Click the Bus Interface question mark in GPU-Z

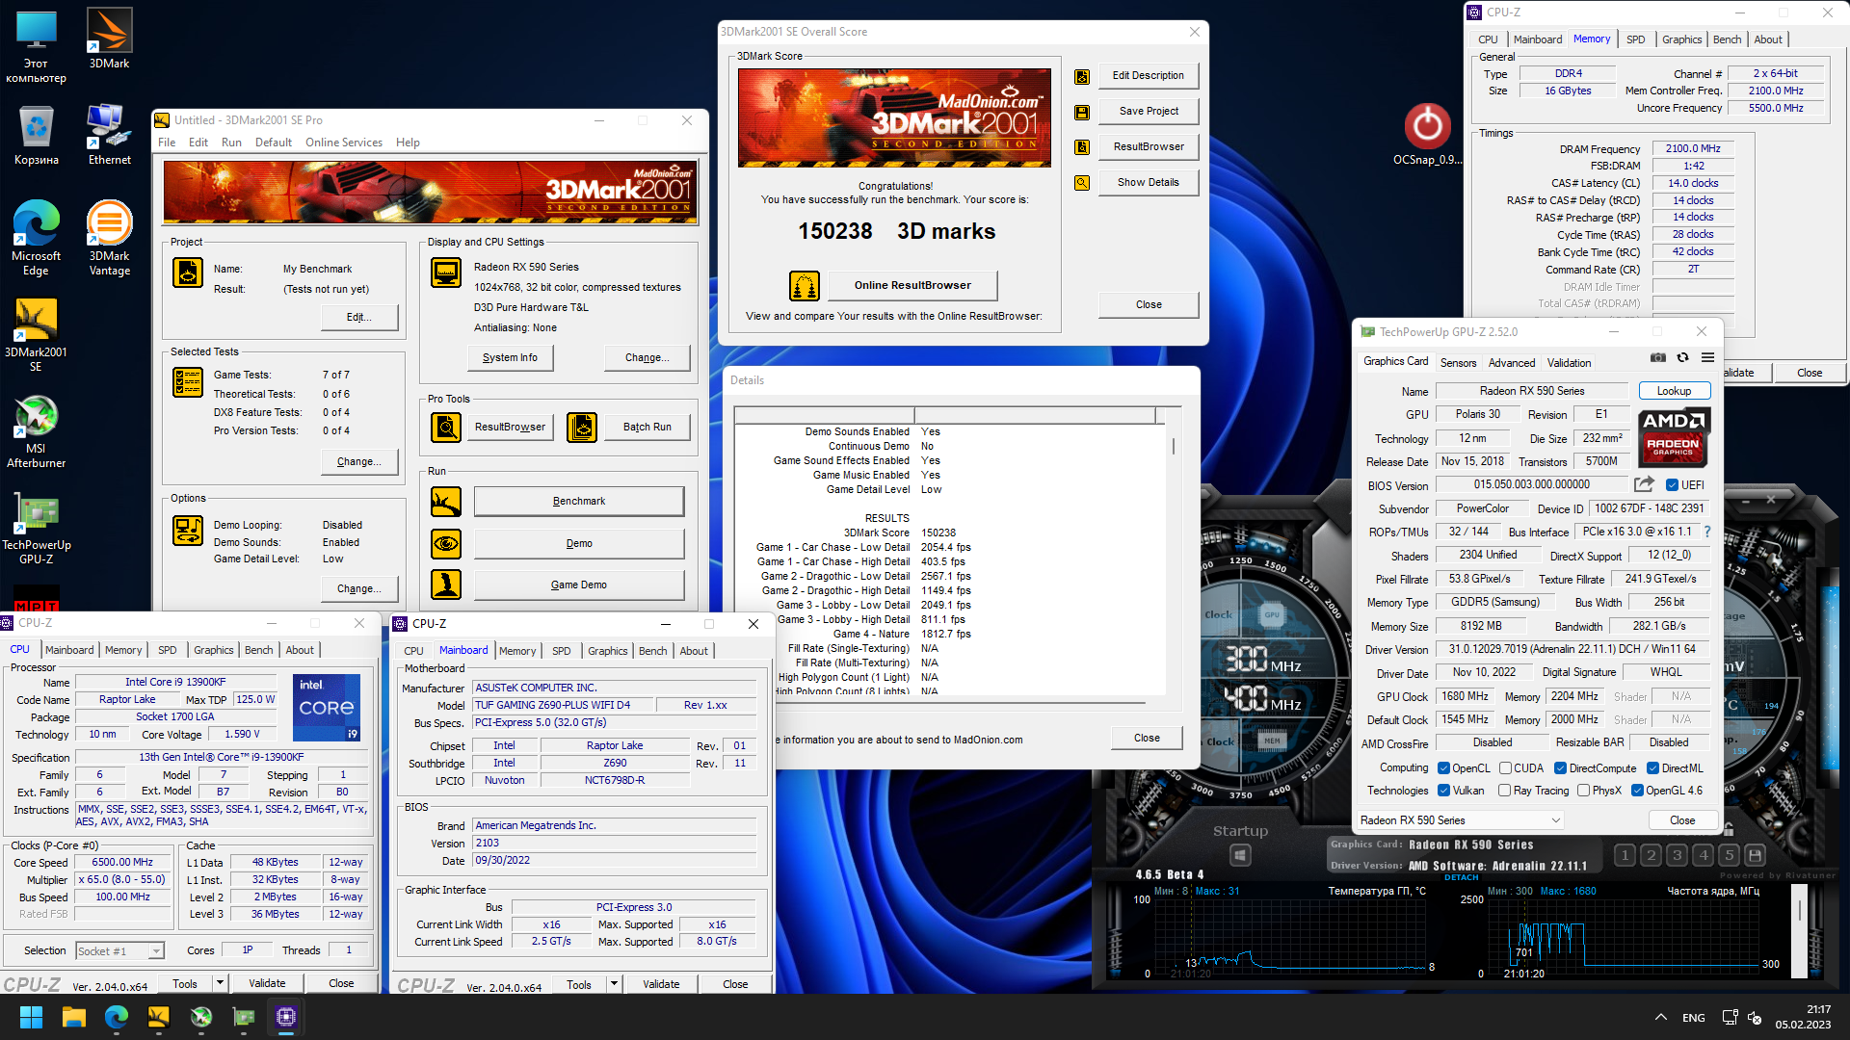point(1707,532)
